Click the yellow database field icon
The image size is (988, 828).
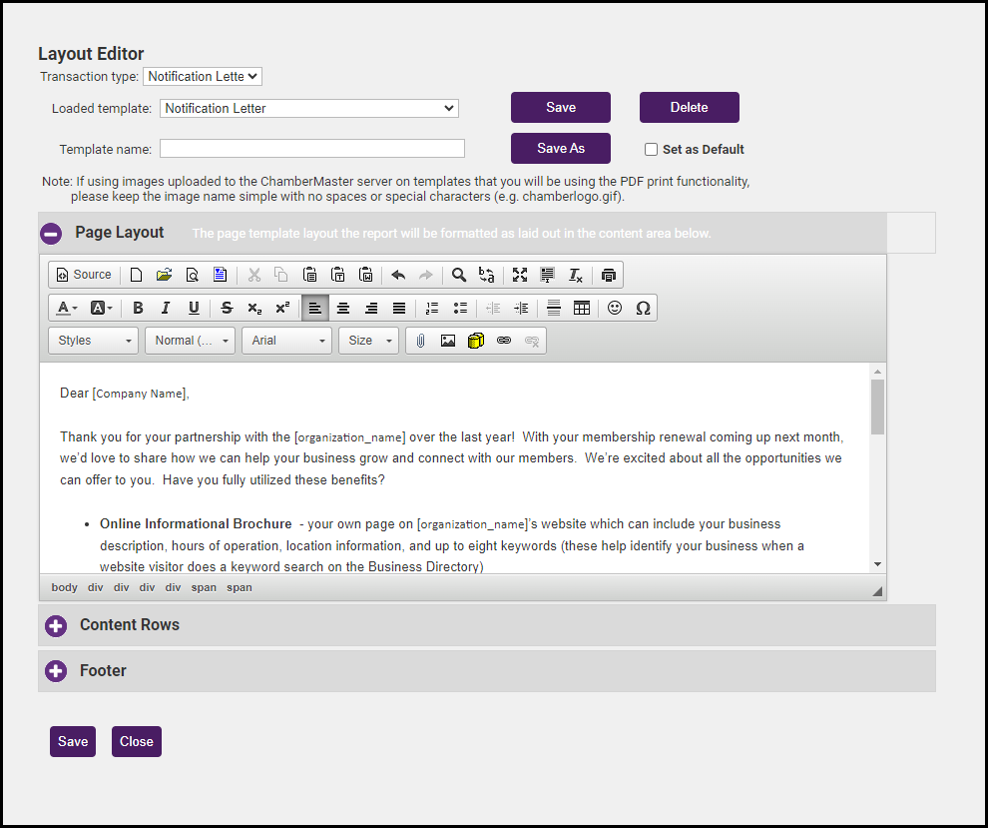476,341
